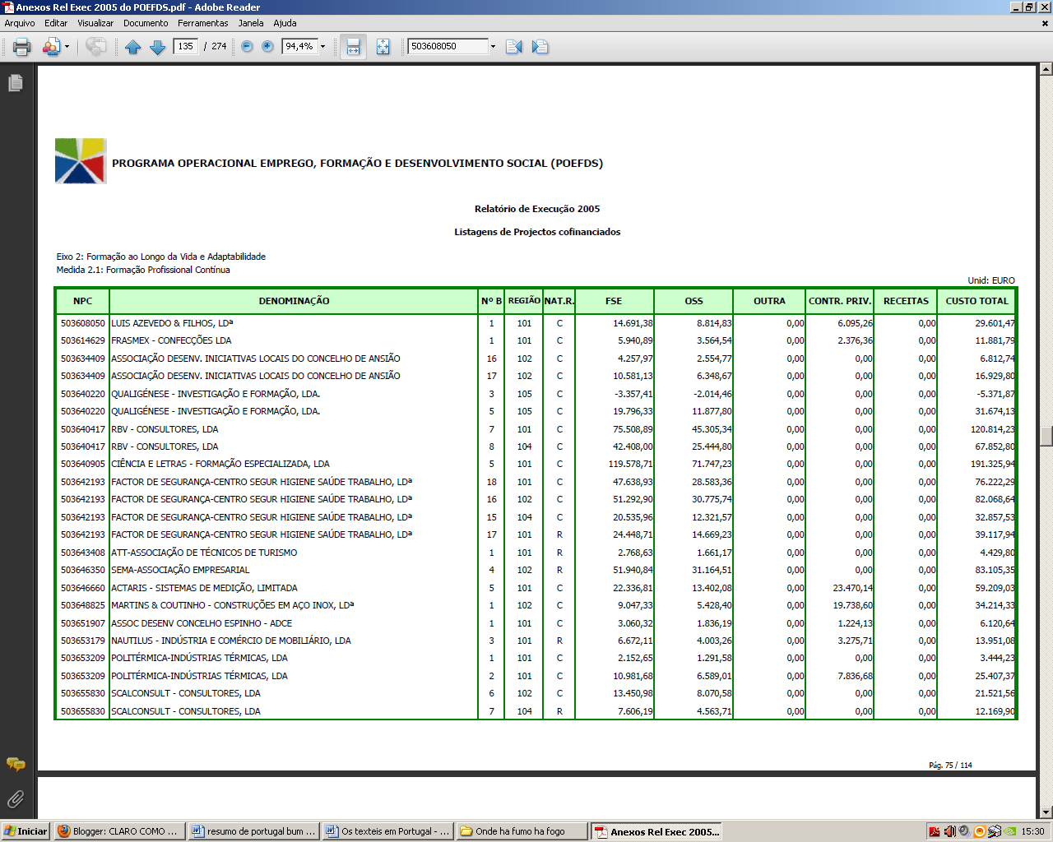This screenshot has height=842, width=1053.
Task: Click the orange circular icon in the system tray
Action: pyautogui.click(x=980, y=831)
